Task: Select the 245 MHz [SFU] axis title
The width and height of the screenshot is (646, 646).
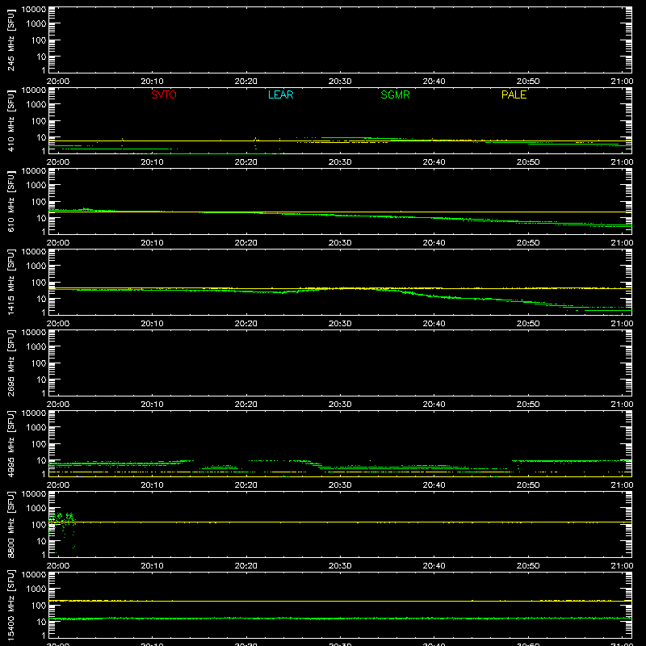Action: pos(10,41)
